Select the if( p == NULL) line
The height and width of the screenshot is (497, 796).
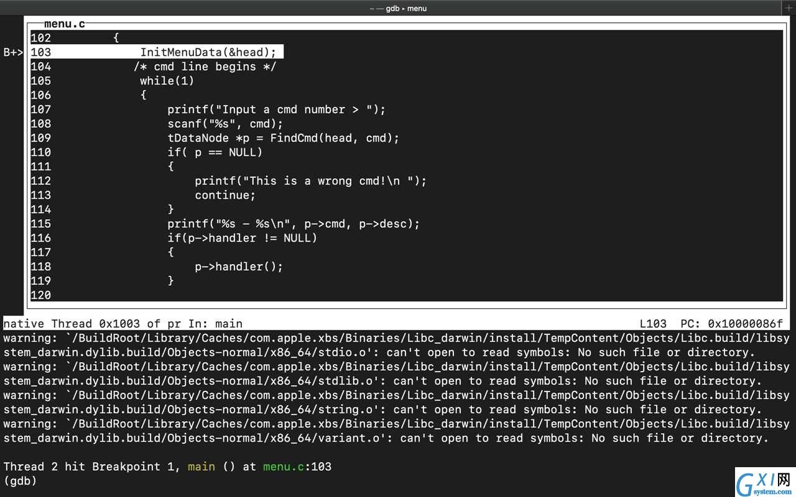(215, 152)
